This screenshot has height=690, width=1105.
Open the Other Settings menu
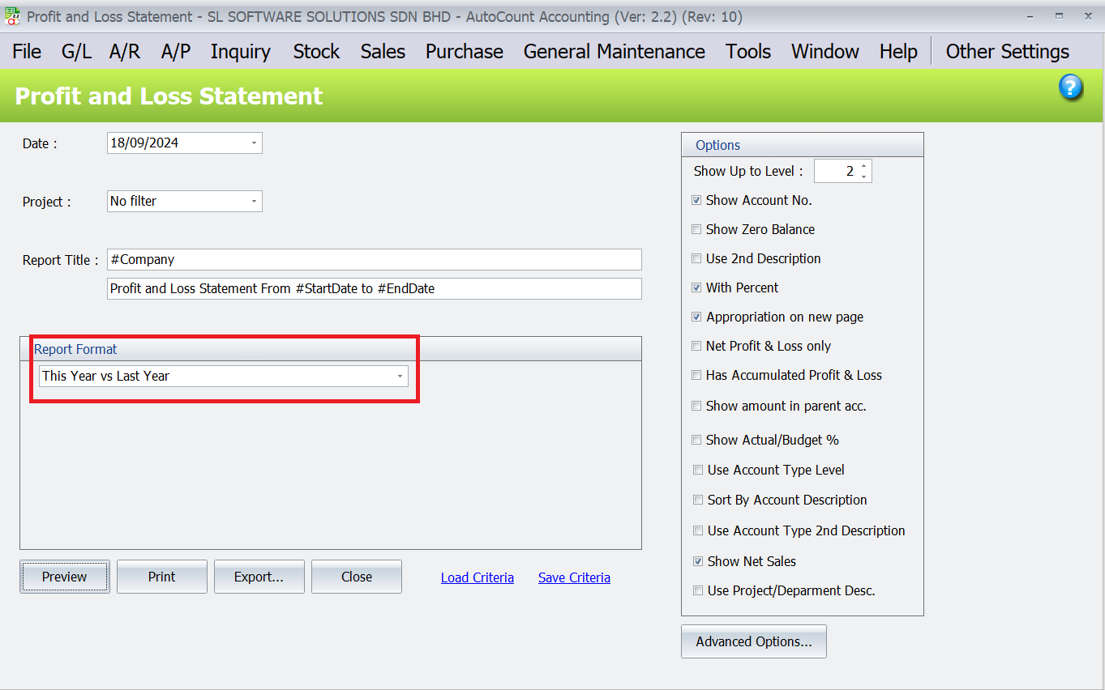tap(1007, 52)
